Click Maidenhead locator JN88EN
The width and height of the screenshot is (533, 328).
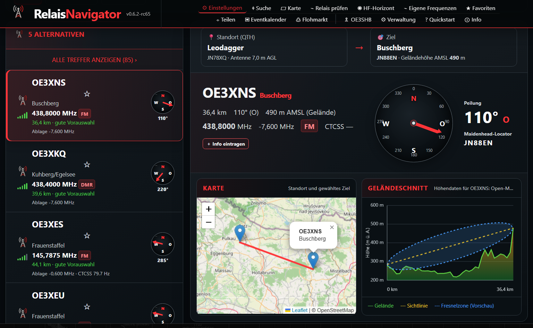coord(478,143)
